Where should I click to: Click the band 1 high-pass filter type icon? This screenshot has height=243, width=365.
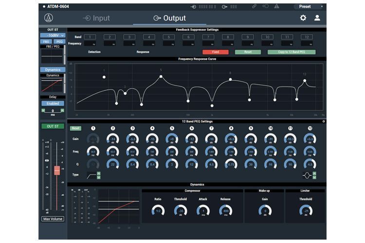(91, 175)
